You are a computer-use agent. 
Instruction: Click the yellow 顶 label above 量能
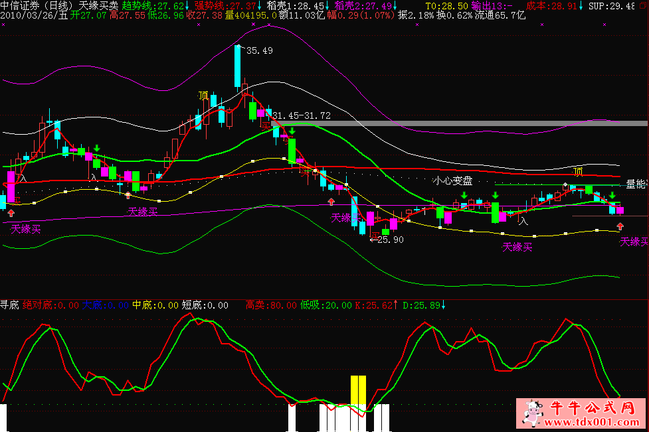[x=578, y=171]
